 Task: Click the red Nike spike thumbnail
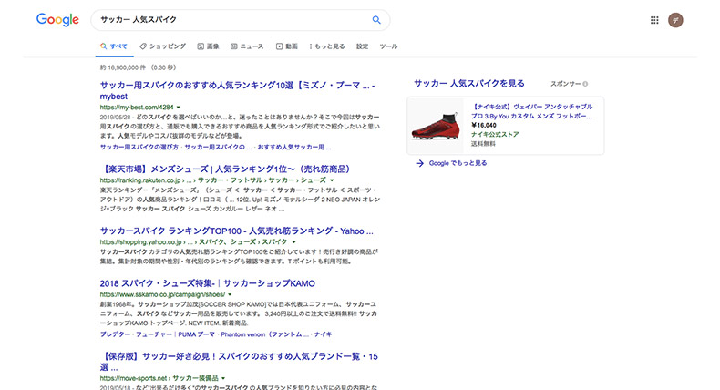pyautogui.click(x=436, y=126)
